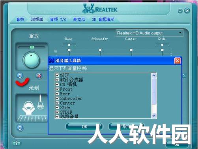
Task: Disable the Center checkbox
Action: point(57,103)
